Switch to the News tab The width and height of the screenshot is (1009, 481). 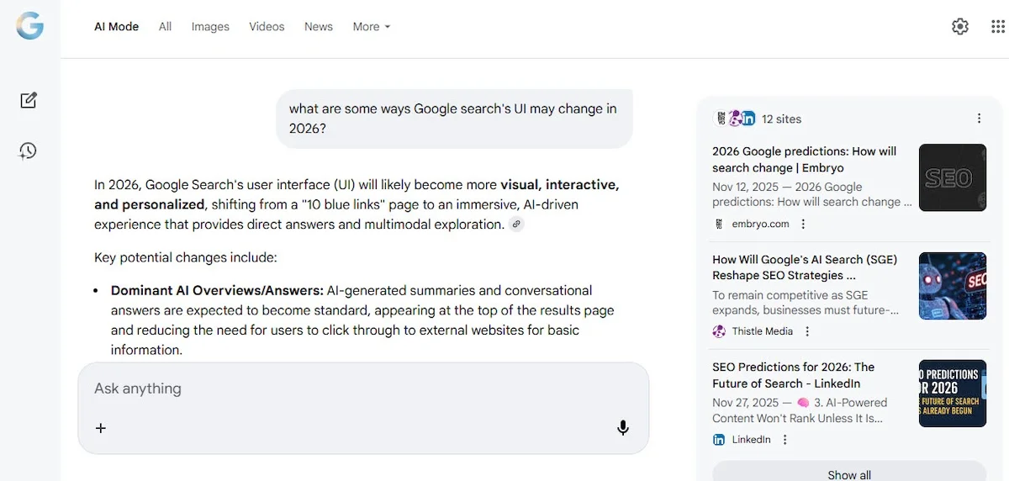[x=319, y=27]
